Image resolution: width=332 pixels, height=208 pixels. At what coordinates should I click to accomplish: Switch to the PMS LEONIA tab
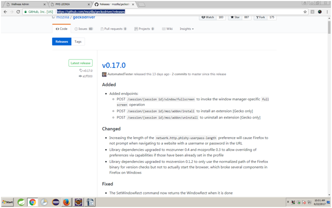tap(70, 4)
